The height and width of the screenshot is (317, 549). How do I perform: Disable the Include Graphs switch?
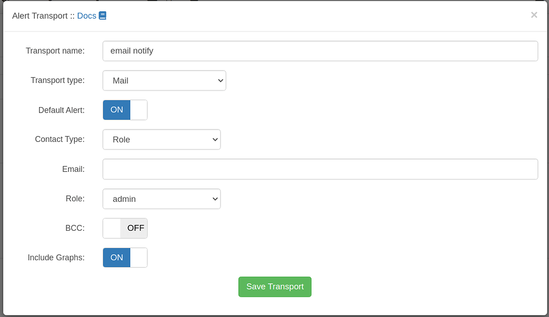coord(125,258)
